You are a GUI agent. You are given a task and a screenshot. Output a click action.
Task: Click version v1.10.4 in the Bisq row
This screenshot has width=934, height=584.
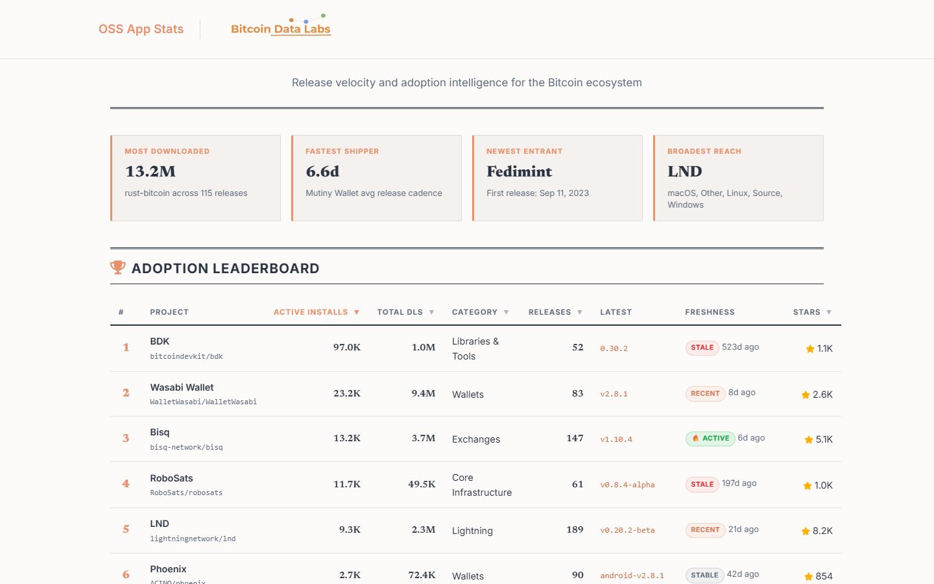coord(616,439)
